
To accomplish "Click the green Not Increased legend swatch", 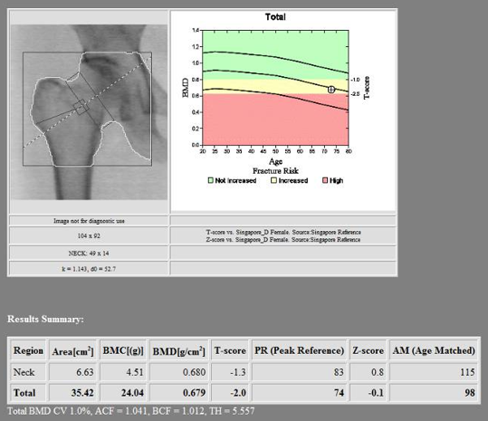I will click(210, 180).
